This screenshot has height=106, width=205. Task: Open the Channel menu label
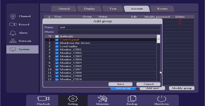coord(25,16)
